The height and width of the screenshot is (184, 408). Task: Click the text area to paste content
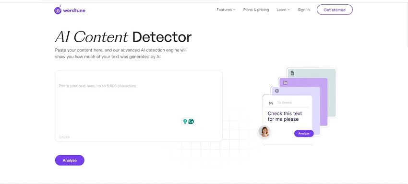pos(139,106)
